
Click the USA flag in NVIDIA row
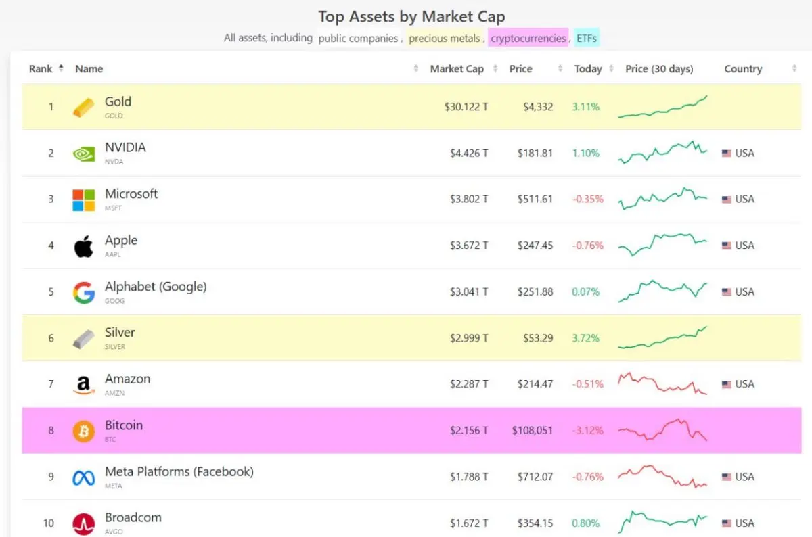727,154
